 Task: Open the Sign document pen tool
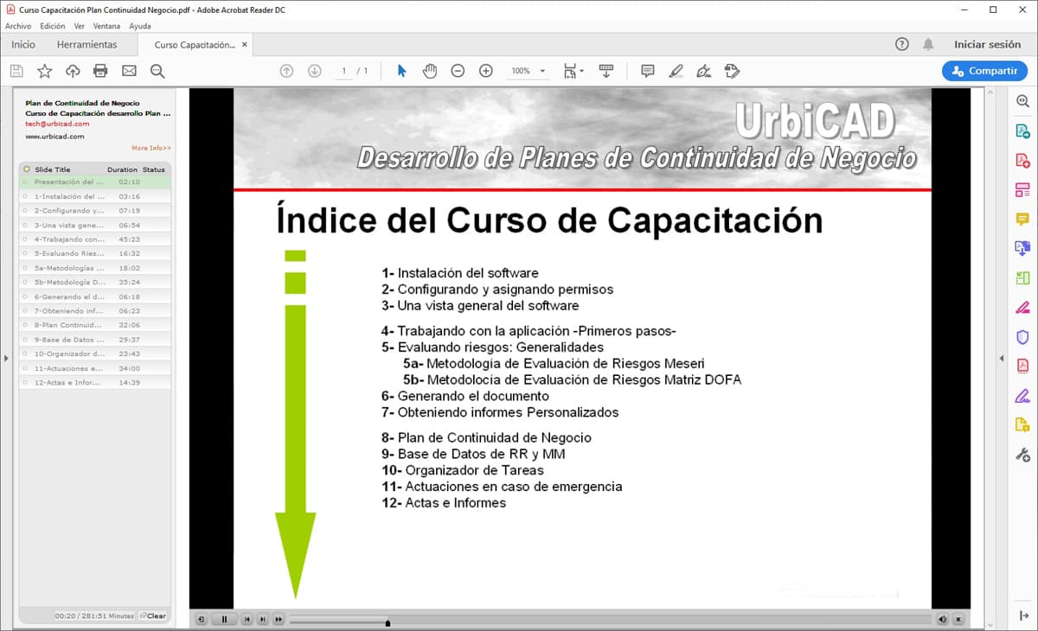[704, 71]
